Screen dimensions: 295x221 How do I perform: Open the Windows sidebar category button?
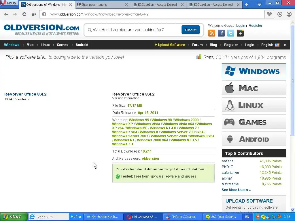(254, 71)
